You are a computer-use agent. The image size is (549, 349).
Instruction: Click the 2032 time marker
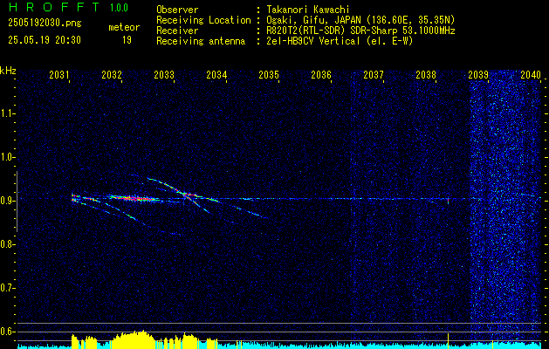tap(112, 75)
